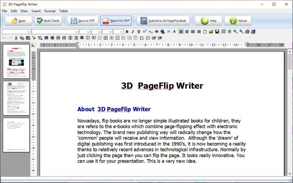
Task: Select the second page thumbnail
Action: point(16,98)
